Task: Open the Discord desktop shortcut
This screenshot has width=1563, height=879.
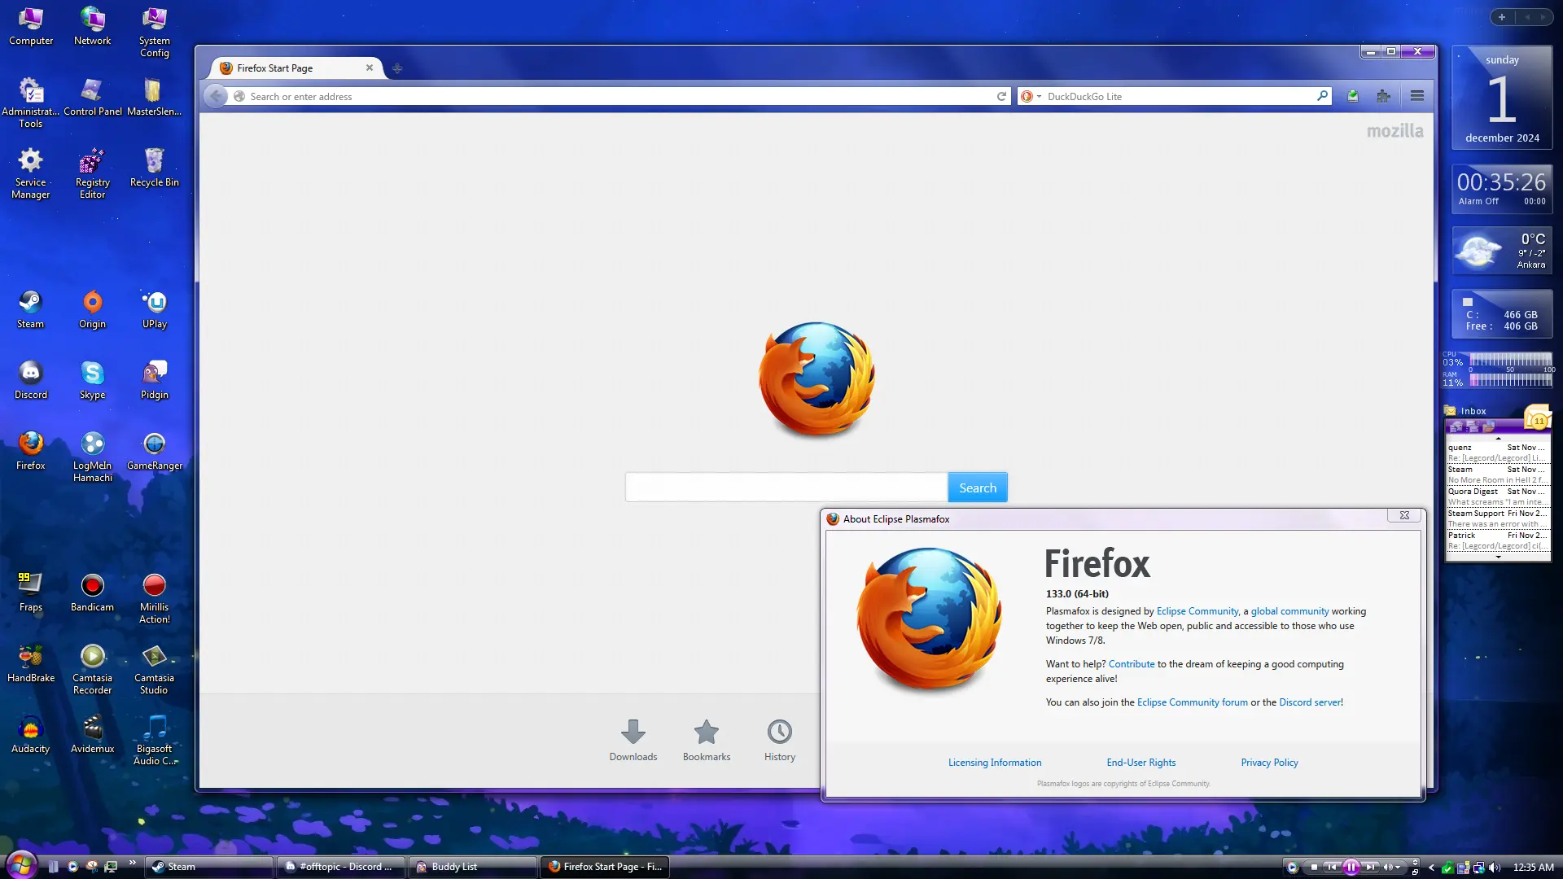Action: pos(31,380)
